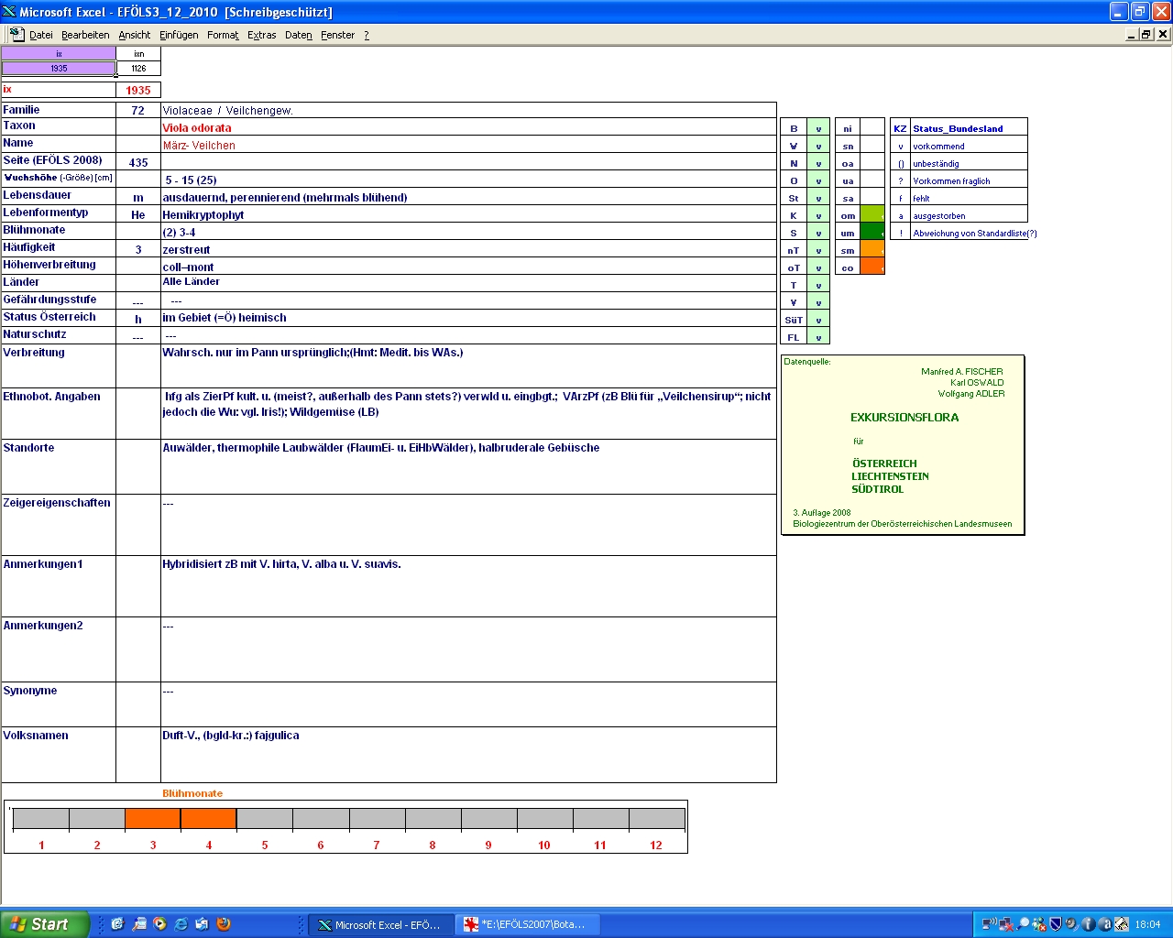Click the magnifier tray icon
This screenshot has width=1173, height=938.
(x=1023, y=924)
